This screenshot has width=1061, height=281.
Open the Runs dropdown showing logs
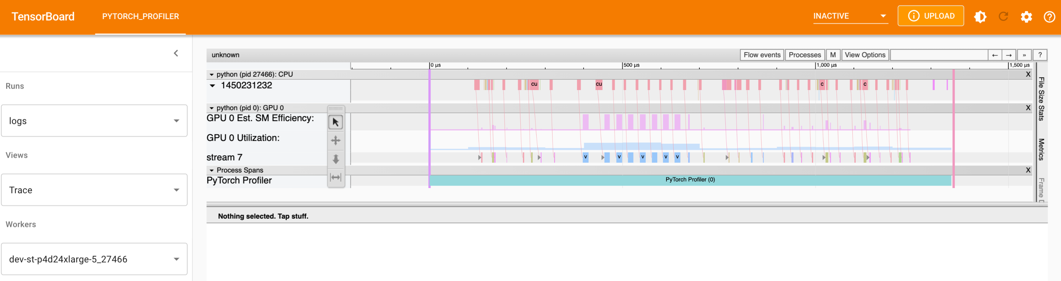click(x=94, y=121)
